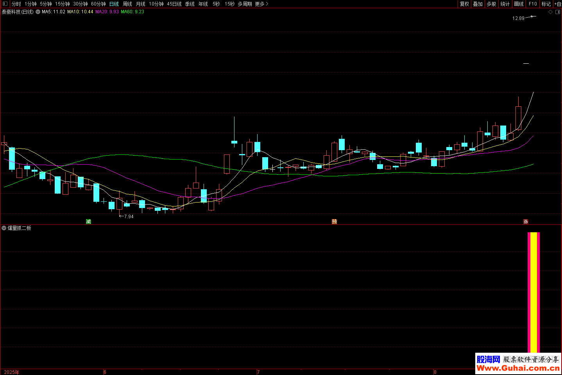Click the 泰豪科技(日线) stock title

pyautogui.click(x=18, y=12)
